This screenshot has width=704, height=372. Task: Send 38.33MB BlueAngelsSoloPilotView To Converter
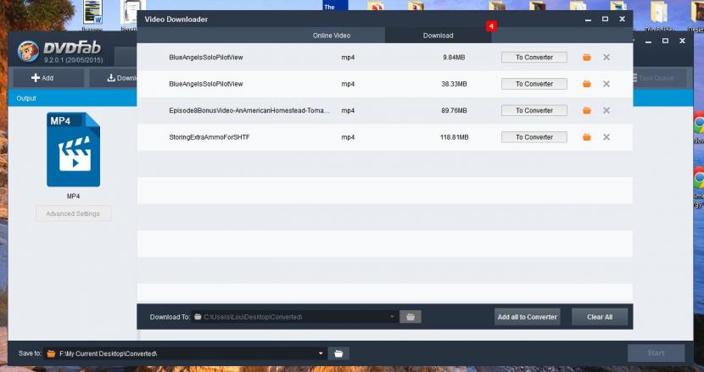[534, 84]
